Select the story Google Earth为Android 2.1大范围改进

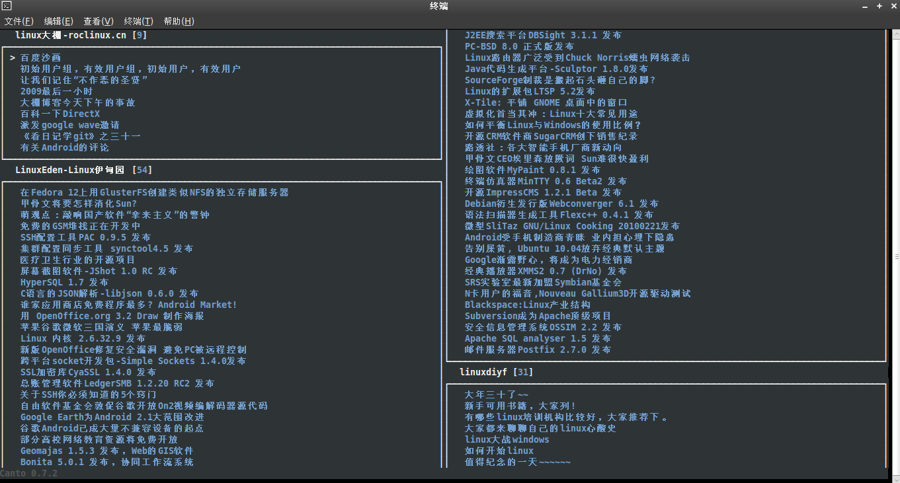(x=112, y=418)
